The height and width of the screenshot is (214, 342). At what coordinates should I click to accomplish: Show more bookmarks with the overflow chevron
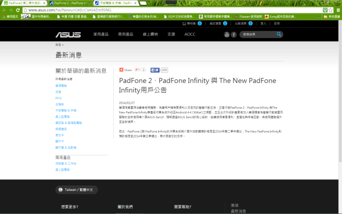(x=319, y=17)
